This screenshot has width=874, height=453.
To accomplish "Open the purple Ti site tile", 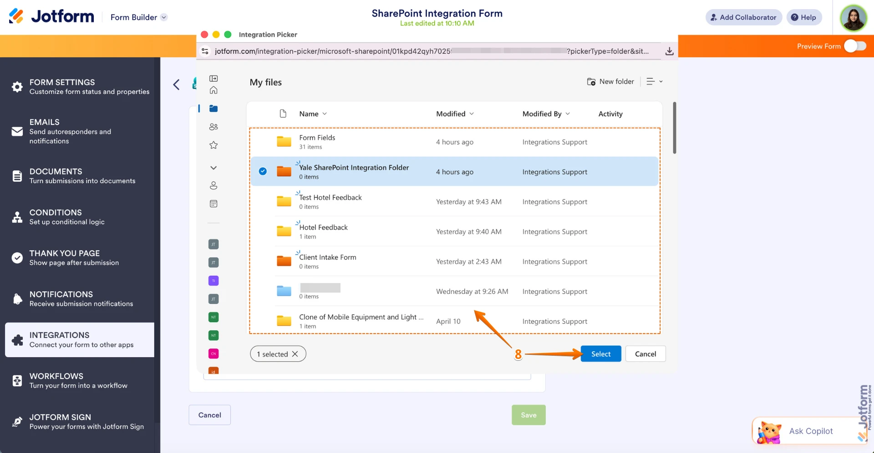I will (x=213, y=281).
